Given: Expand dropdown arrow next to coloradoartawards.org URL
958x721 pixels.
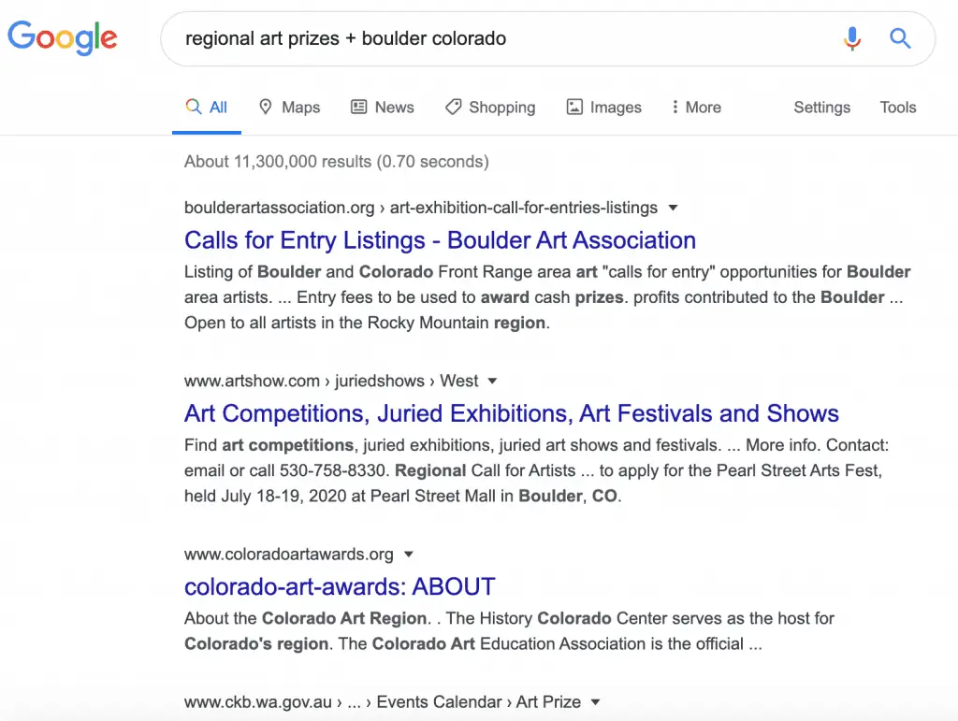Looking at the screenshot, I should pos(409,555).
